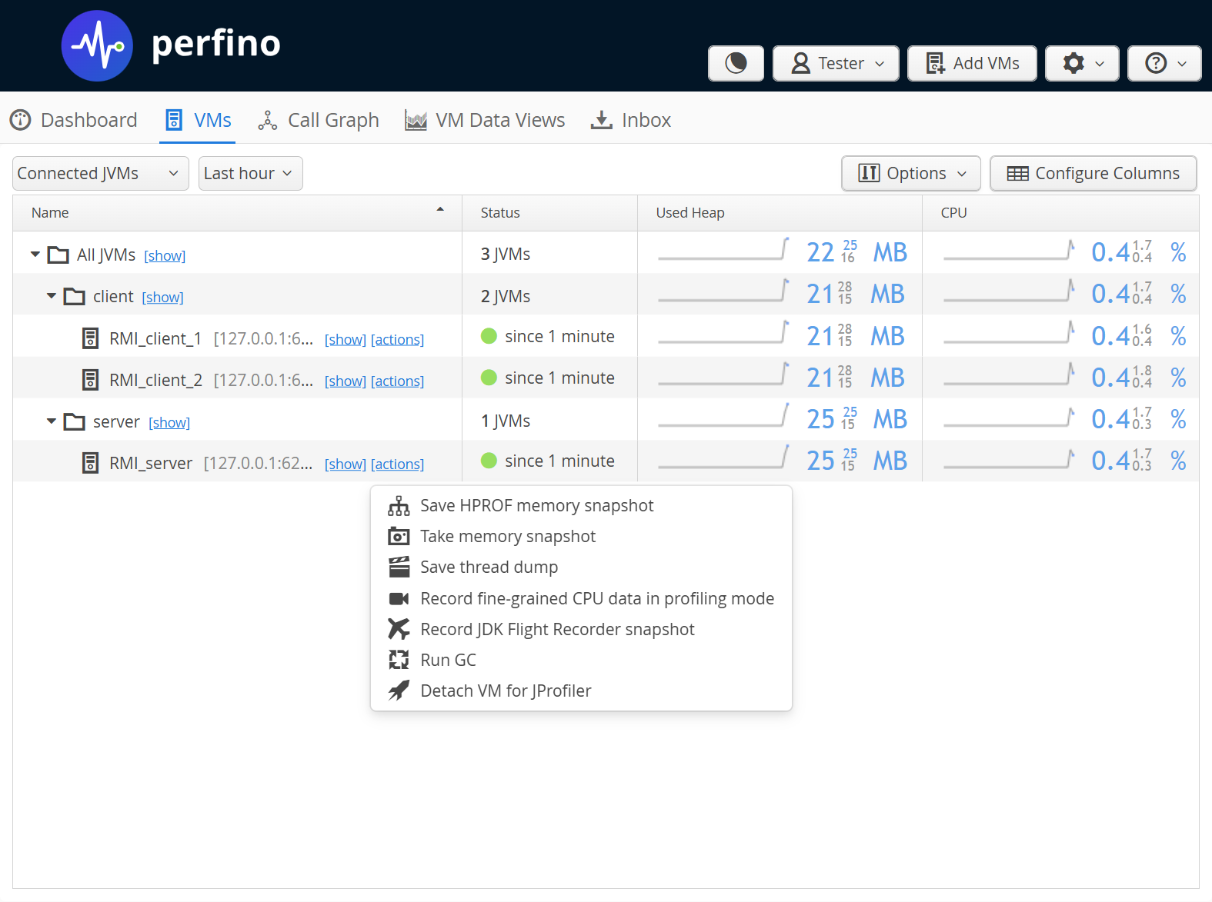Sort by the Name column header
Viewport: 1212px width, 902px height.
51,213
